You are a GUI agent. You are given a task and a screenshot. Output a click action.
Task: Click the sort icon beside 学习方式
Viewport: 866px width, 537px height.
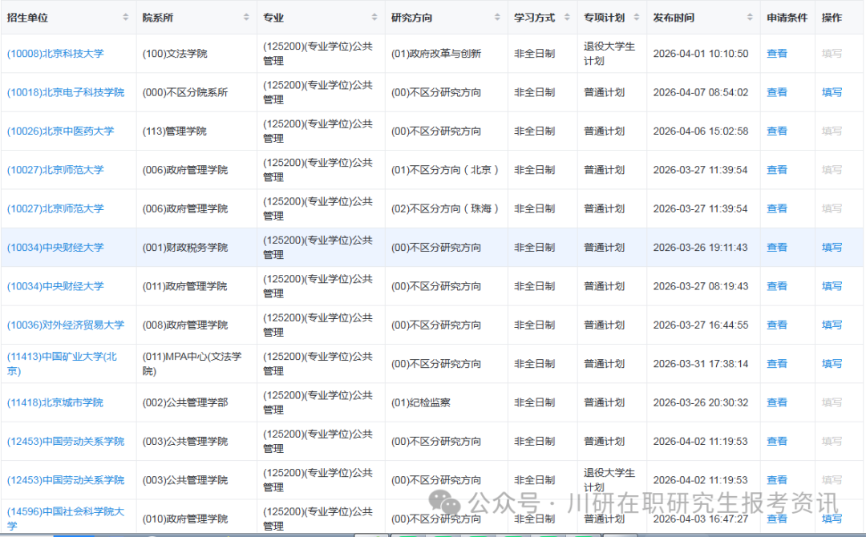[x=566, y=16]
